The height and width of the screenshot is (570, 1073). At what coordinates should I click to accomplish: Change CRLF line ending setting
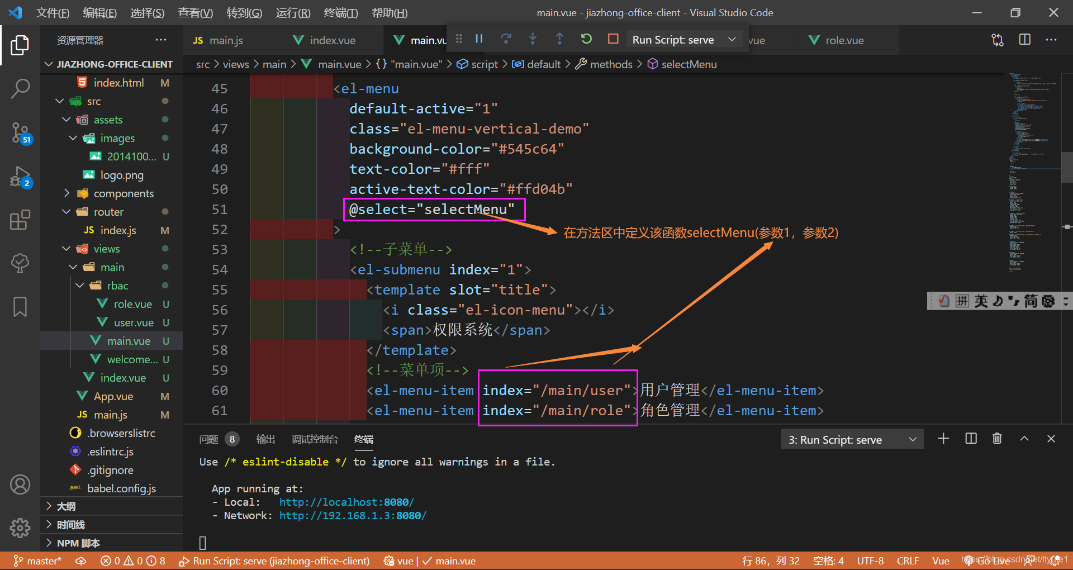[x=908, y=560]
